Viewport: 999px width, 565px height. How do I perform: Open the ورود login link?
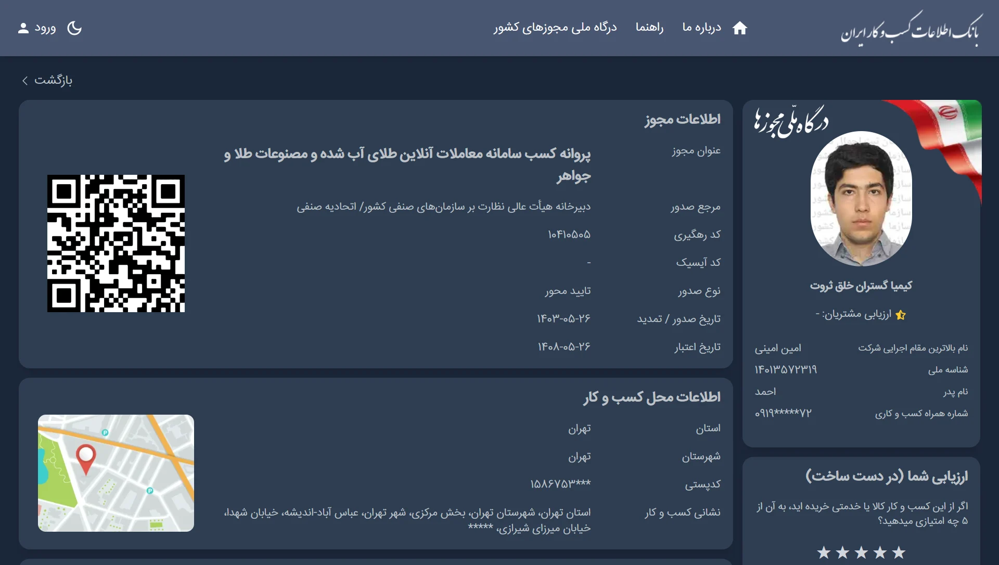tap(45, 28)
